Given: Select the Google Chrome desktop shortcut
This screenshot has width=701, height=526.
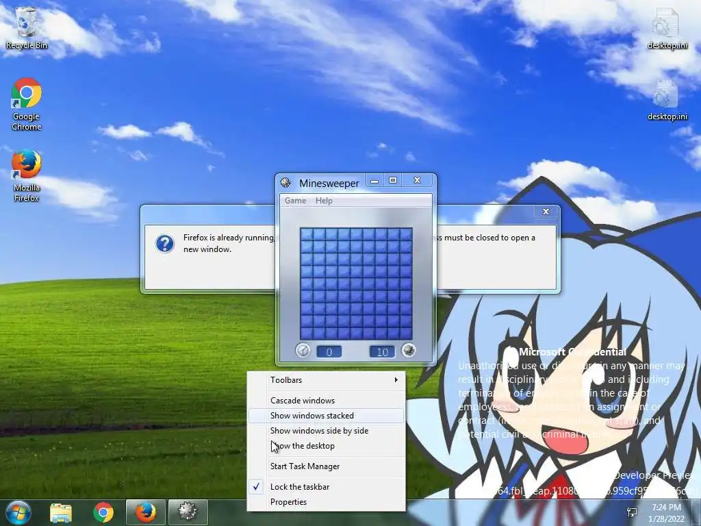Looking at the screenshot, I should (27, 104).
